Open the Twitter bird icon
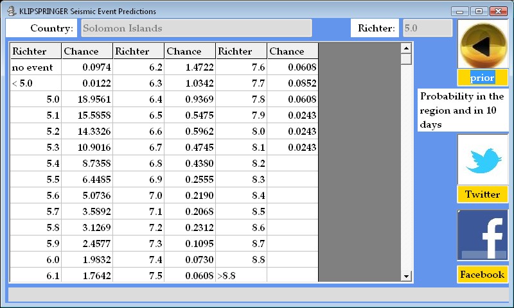This screenshot has height=308, width=514. (x=483, y=159)
